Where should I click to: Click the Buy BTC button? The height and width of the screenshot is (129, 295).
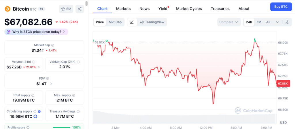click(x=281, y=7)
